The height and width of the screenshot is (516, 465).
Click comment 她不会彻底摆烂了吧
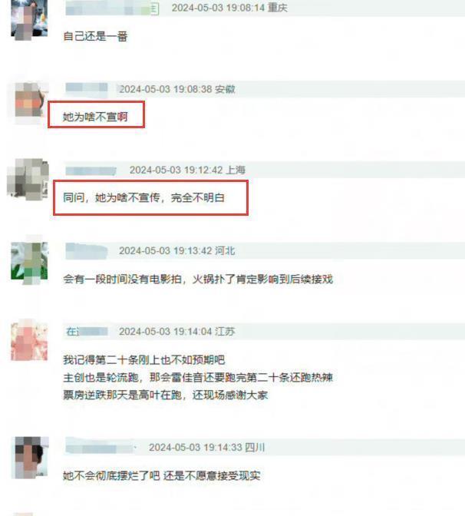(x=161, y=475)
